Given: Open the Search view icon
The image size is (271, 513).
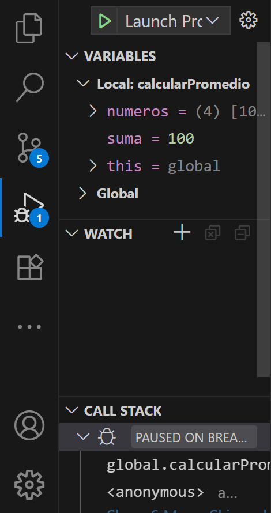Looking at the screenshot, I should point(30,88).
